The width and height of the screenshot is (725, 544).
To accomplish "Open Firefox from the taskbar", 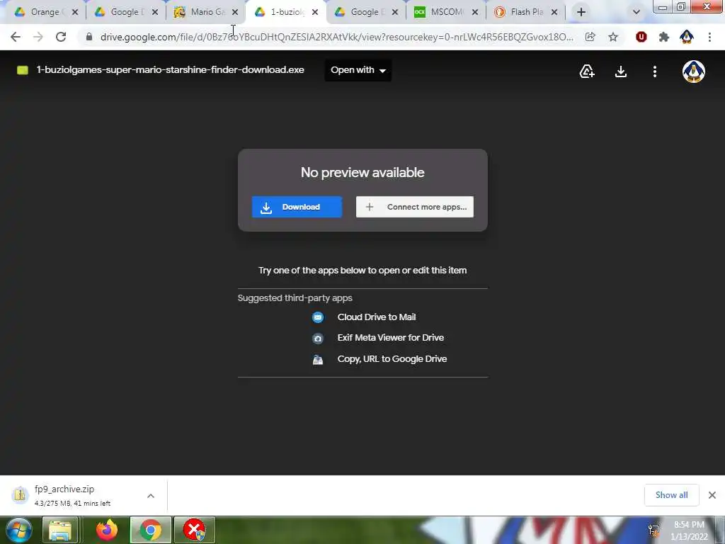I will click(x=107, y=530).
